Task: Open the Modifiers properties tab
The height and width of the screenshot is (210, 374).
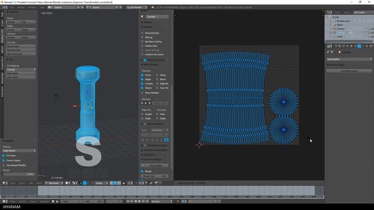Action: pyautogui.click(x=359, y=46)
